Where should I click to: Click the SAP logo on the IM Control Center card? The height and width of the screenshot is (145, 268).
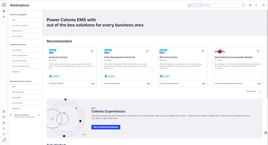tap(163, 51)
